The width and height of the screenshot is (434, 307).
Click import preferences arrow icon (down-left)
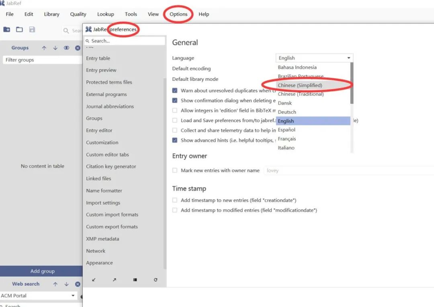pos(94,280)
